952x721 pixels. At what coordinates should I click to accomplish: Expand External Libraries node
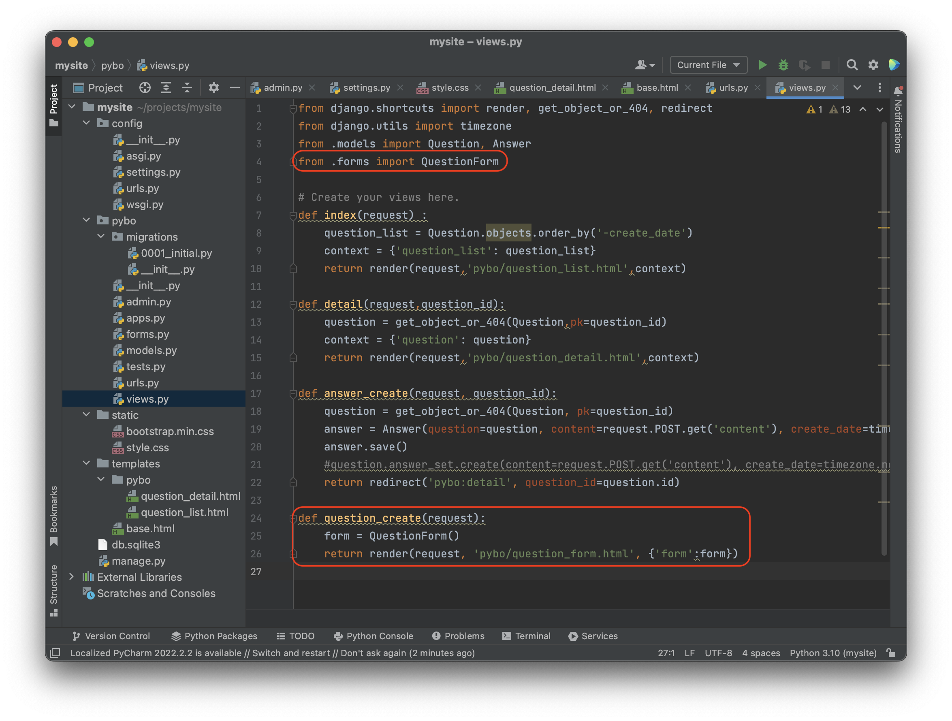pos(72,577)
